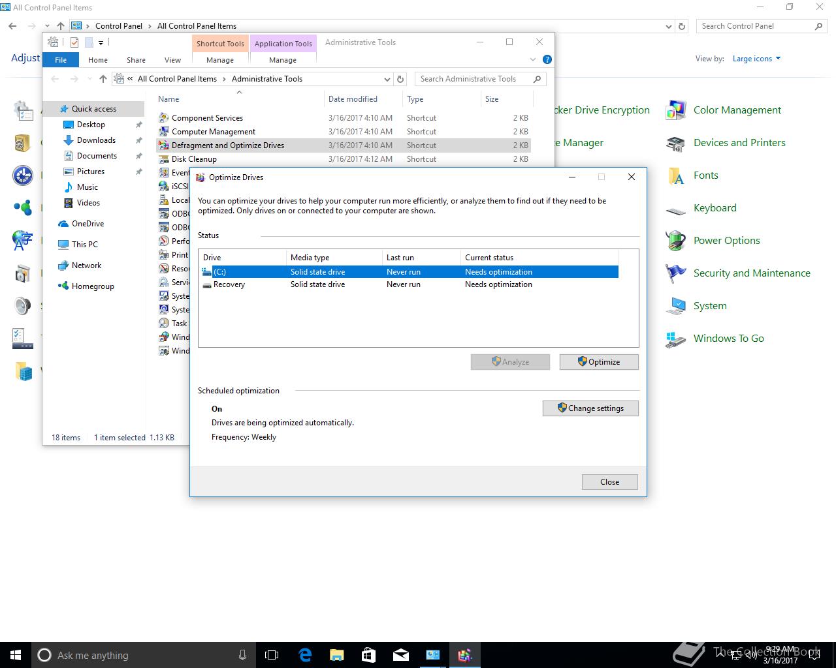836x668 pixels.
Task: Select the (C:) drive icon in Optimize Drives
Action: [x=207, y=272]
